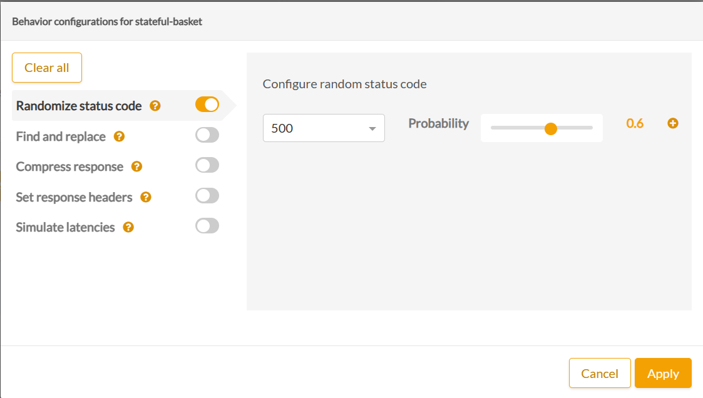The image size is (703, 398).
Task: Click the 0.6 probability value
Action: (x=635, y=123)
